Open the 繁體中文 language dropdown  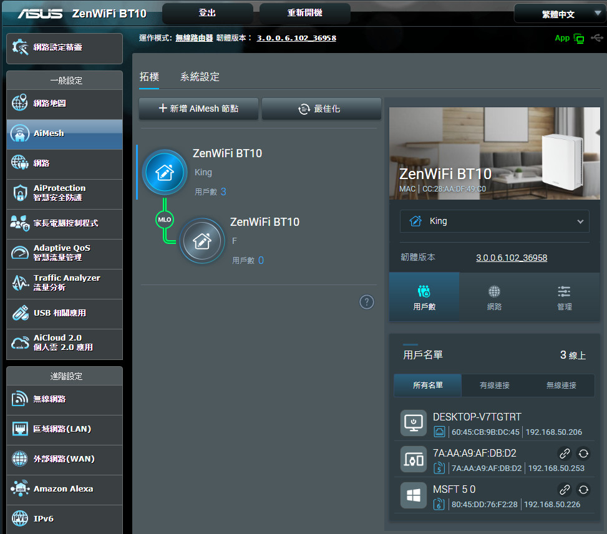point(560,14)
